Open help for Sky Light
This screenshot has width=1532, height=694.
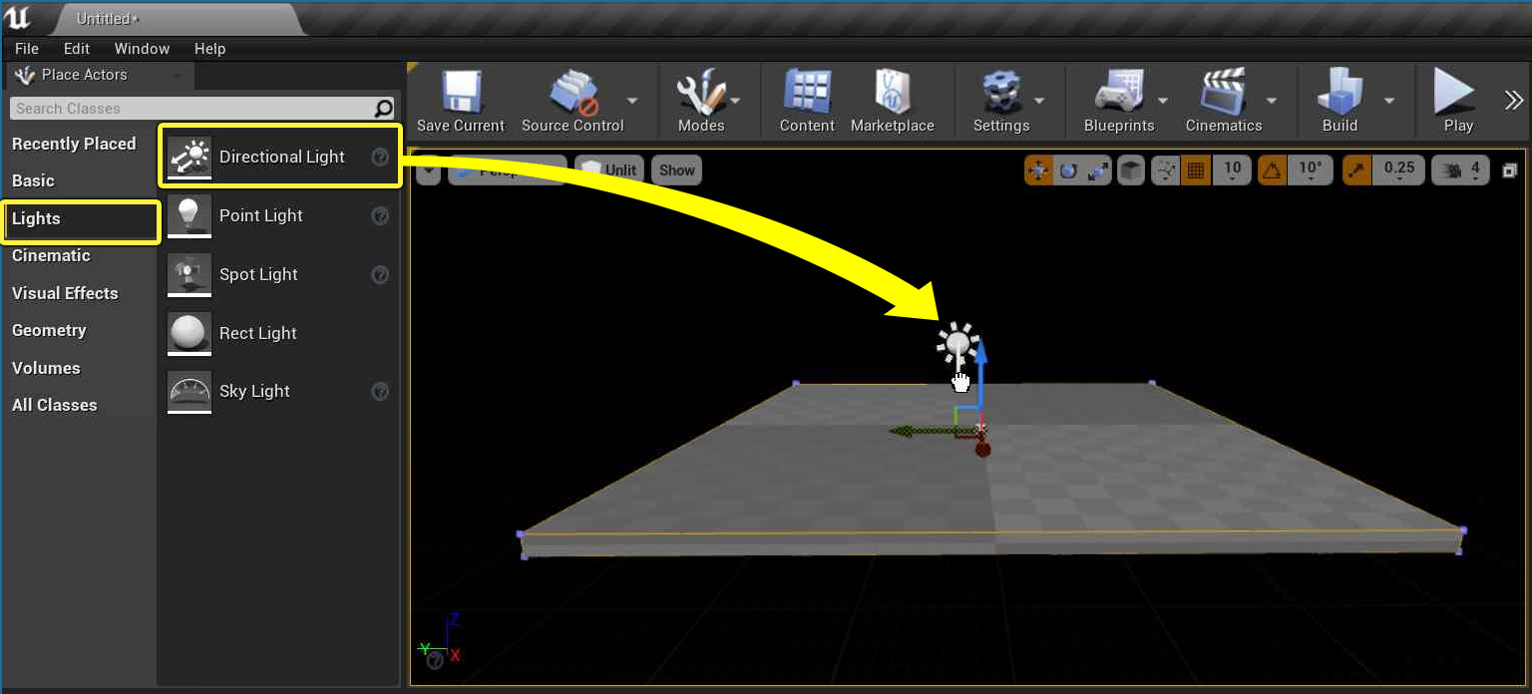(x=380, y=392)
